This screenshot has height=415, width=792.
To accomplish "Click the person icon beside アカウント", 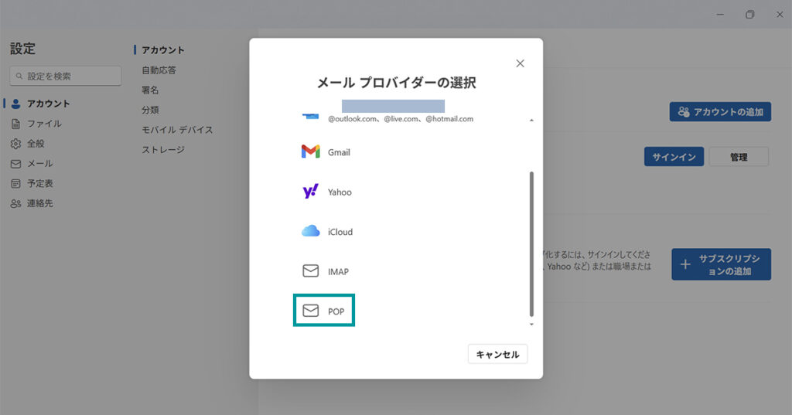I will [x=16, y=104].
